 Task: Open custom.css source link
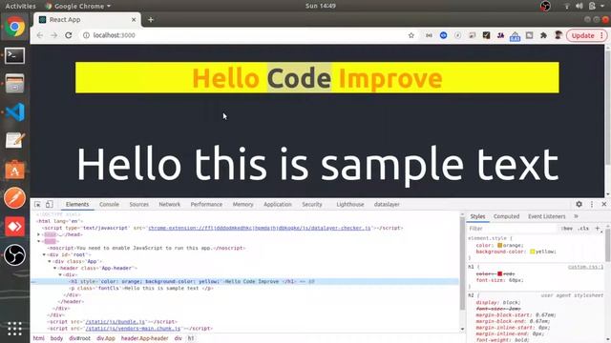point(585,267)
